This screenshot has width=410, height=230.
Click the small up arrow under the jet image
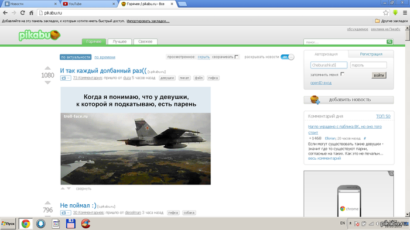coord(63,188)
